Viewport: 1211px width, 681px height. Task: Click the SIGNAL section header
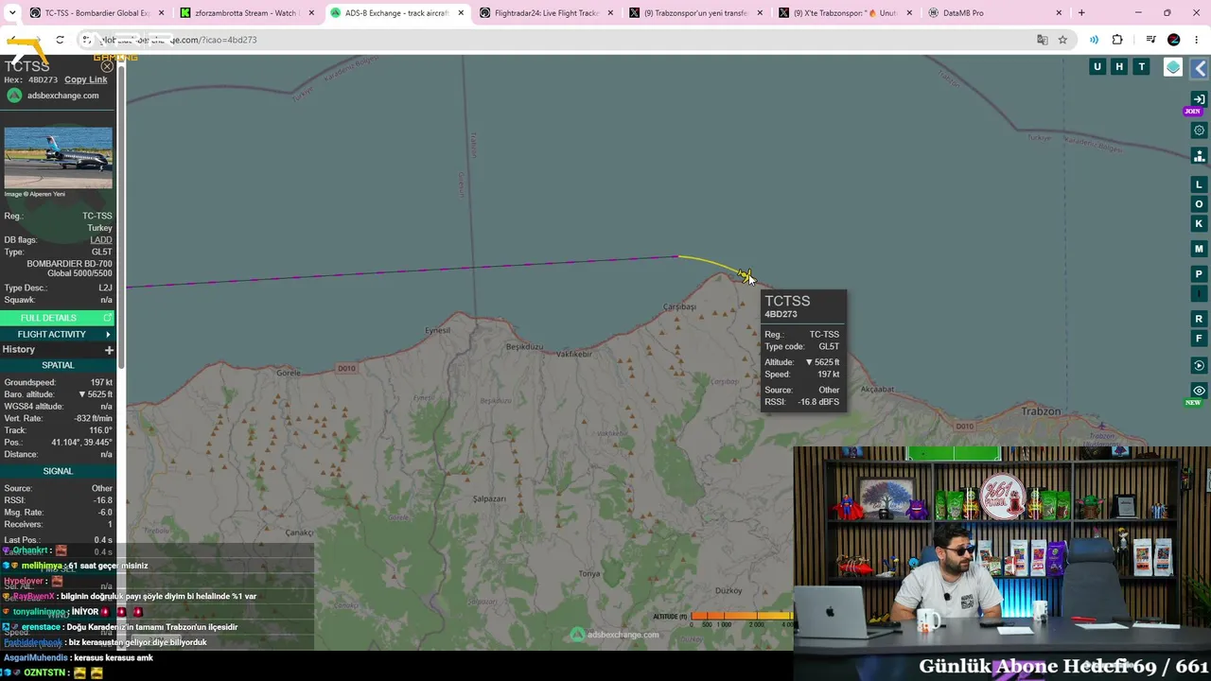click(x=57, y=471)
